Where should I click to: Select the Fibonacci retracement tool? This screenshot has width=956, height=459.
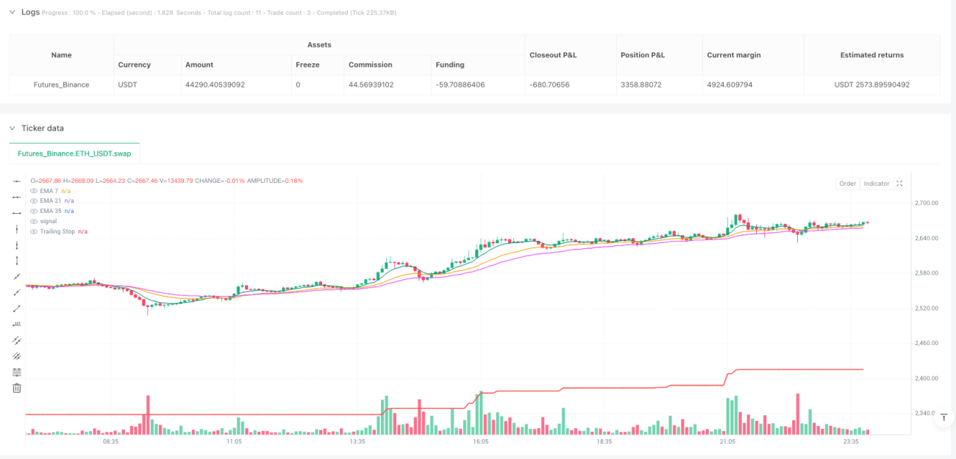[x=17, y=372]
